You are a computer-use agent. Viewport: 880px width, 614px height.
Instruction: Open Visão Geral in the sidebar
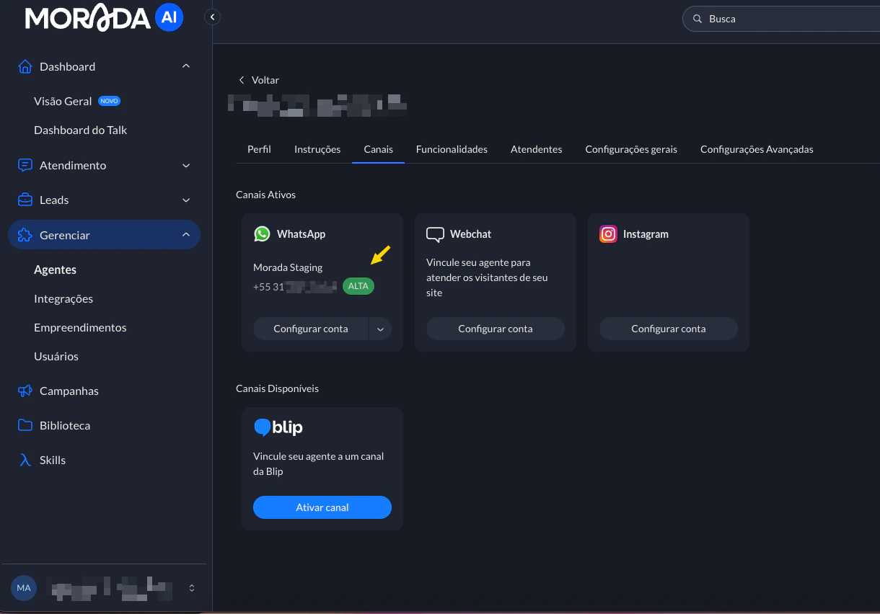click(x=63, y=102)
